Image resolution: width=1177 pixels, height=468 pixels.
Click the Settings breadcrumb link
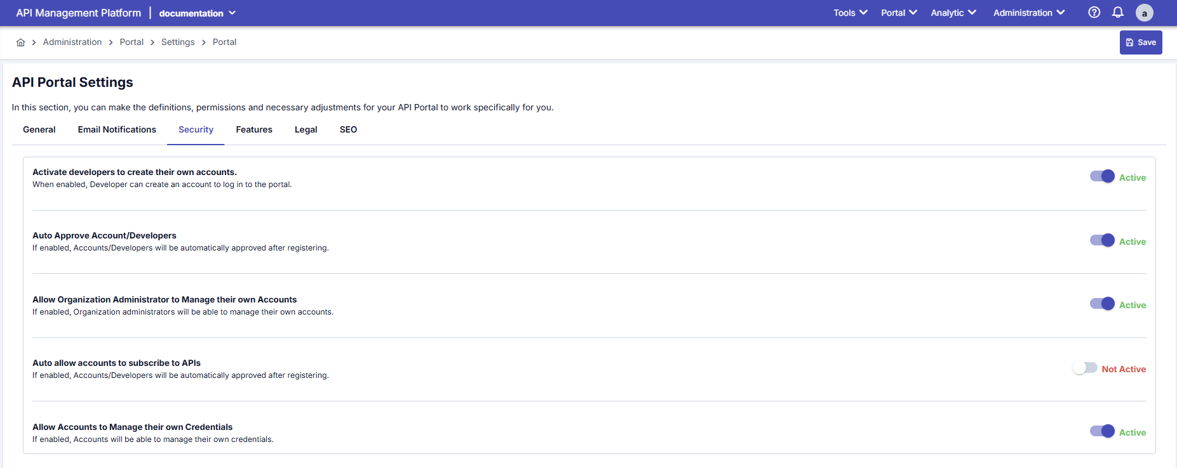point(178,42)
